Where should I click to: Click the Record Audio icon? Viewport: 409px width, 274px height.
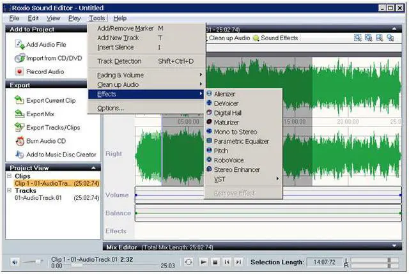coord(19,72)
